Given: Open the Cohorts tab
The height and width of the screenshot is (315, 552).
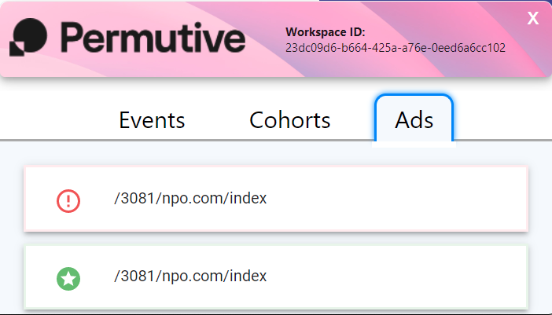Looking at the screenshot, I should point(289,120).
